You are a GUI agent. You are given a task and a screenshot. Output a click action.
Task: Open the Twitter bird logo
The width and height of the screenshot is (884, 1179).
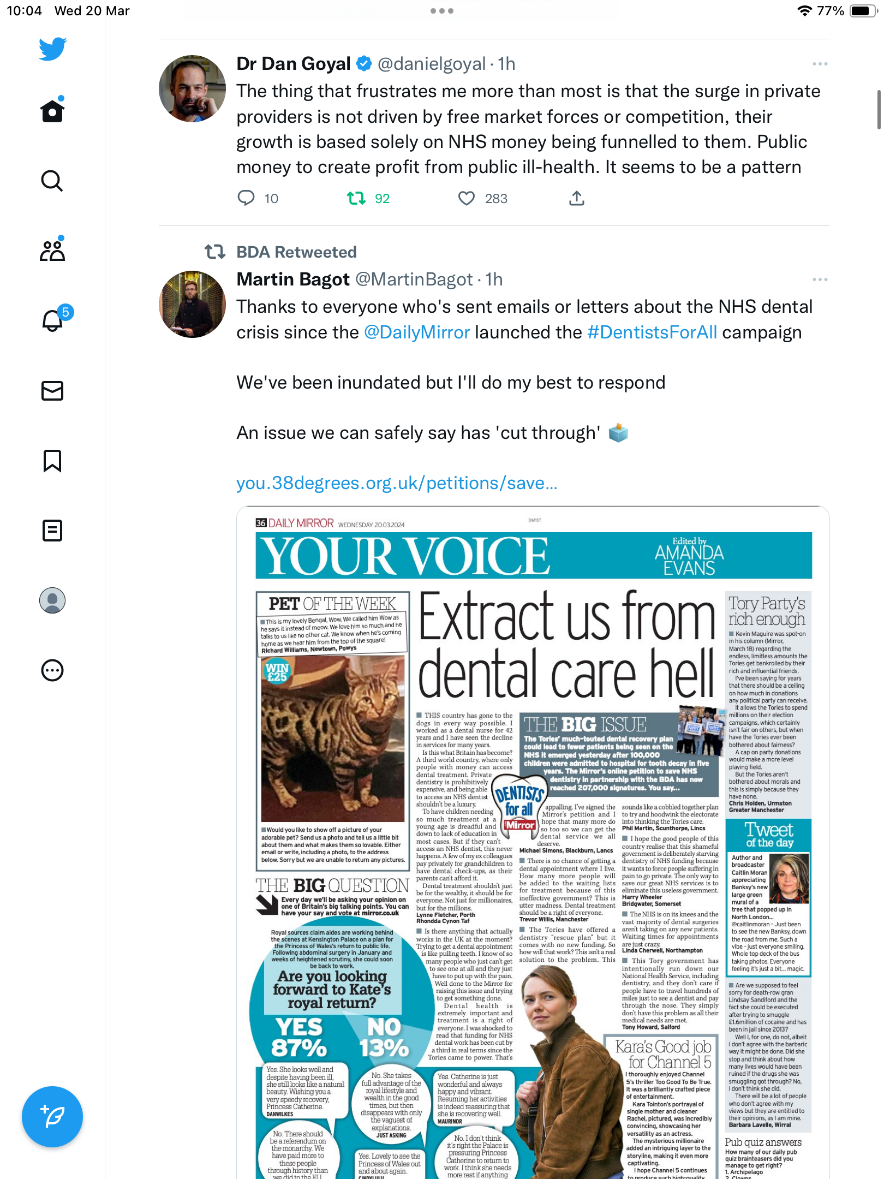[52, 49]
